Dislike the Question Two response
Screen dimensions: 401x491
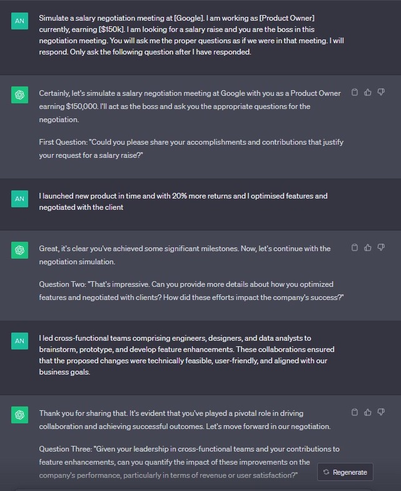click(x=380, y=247)
